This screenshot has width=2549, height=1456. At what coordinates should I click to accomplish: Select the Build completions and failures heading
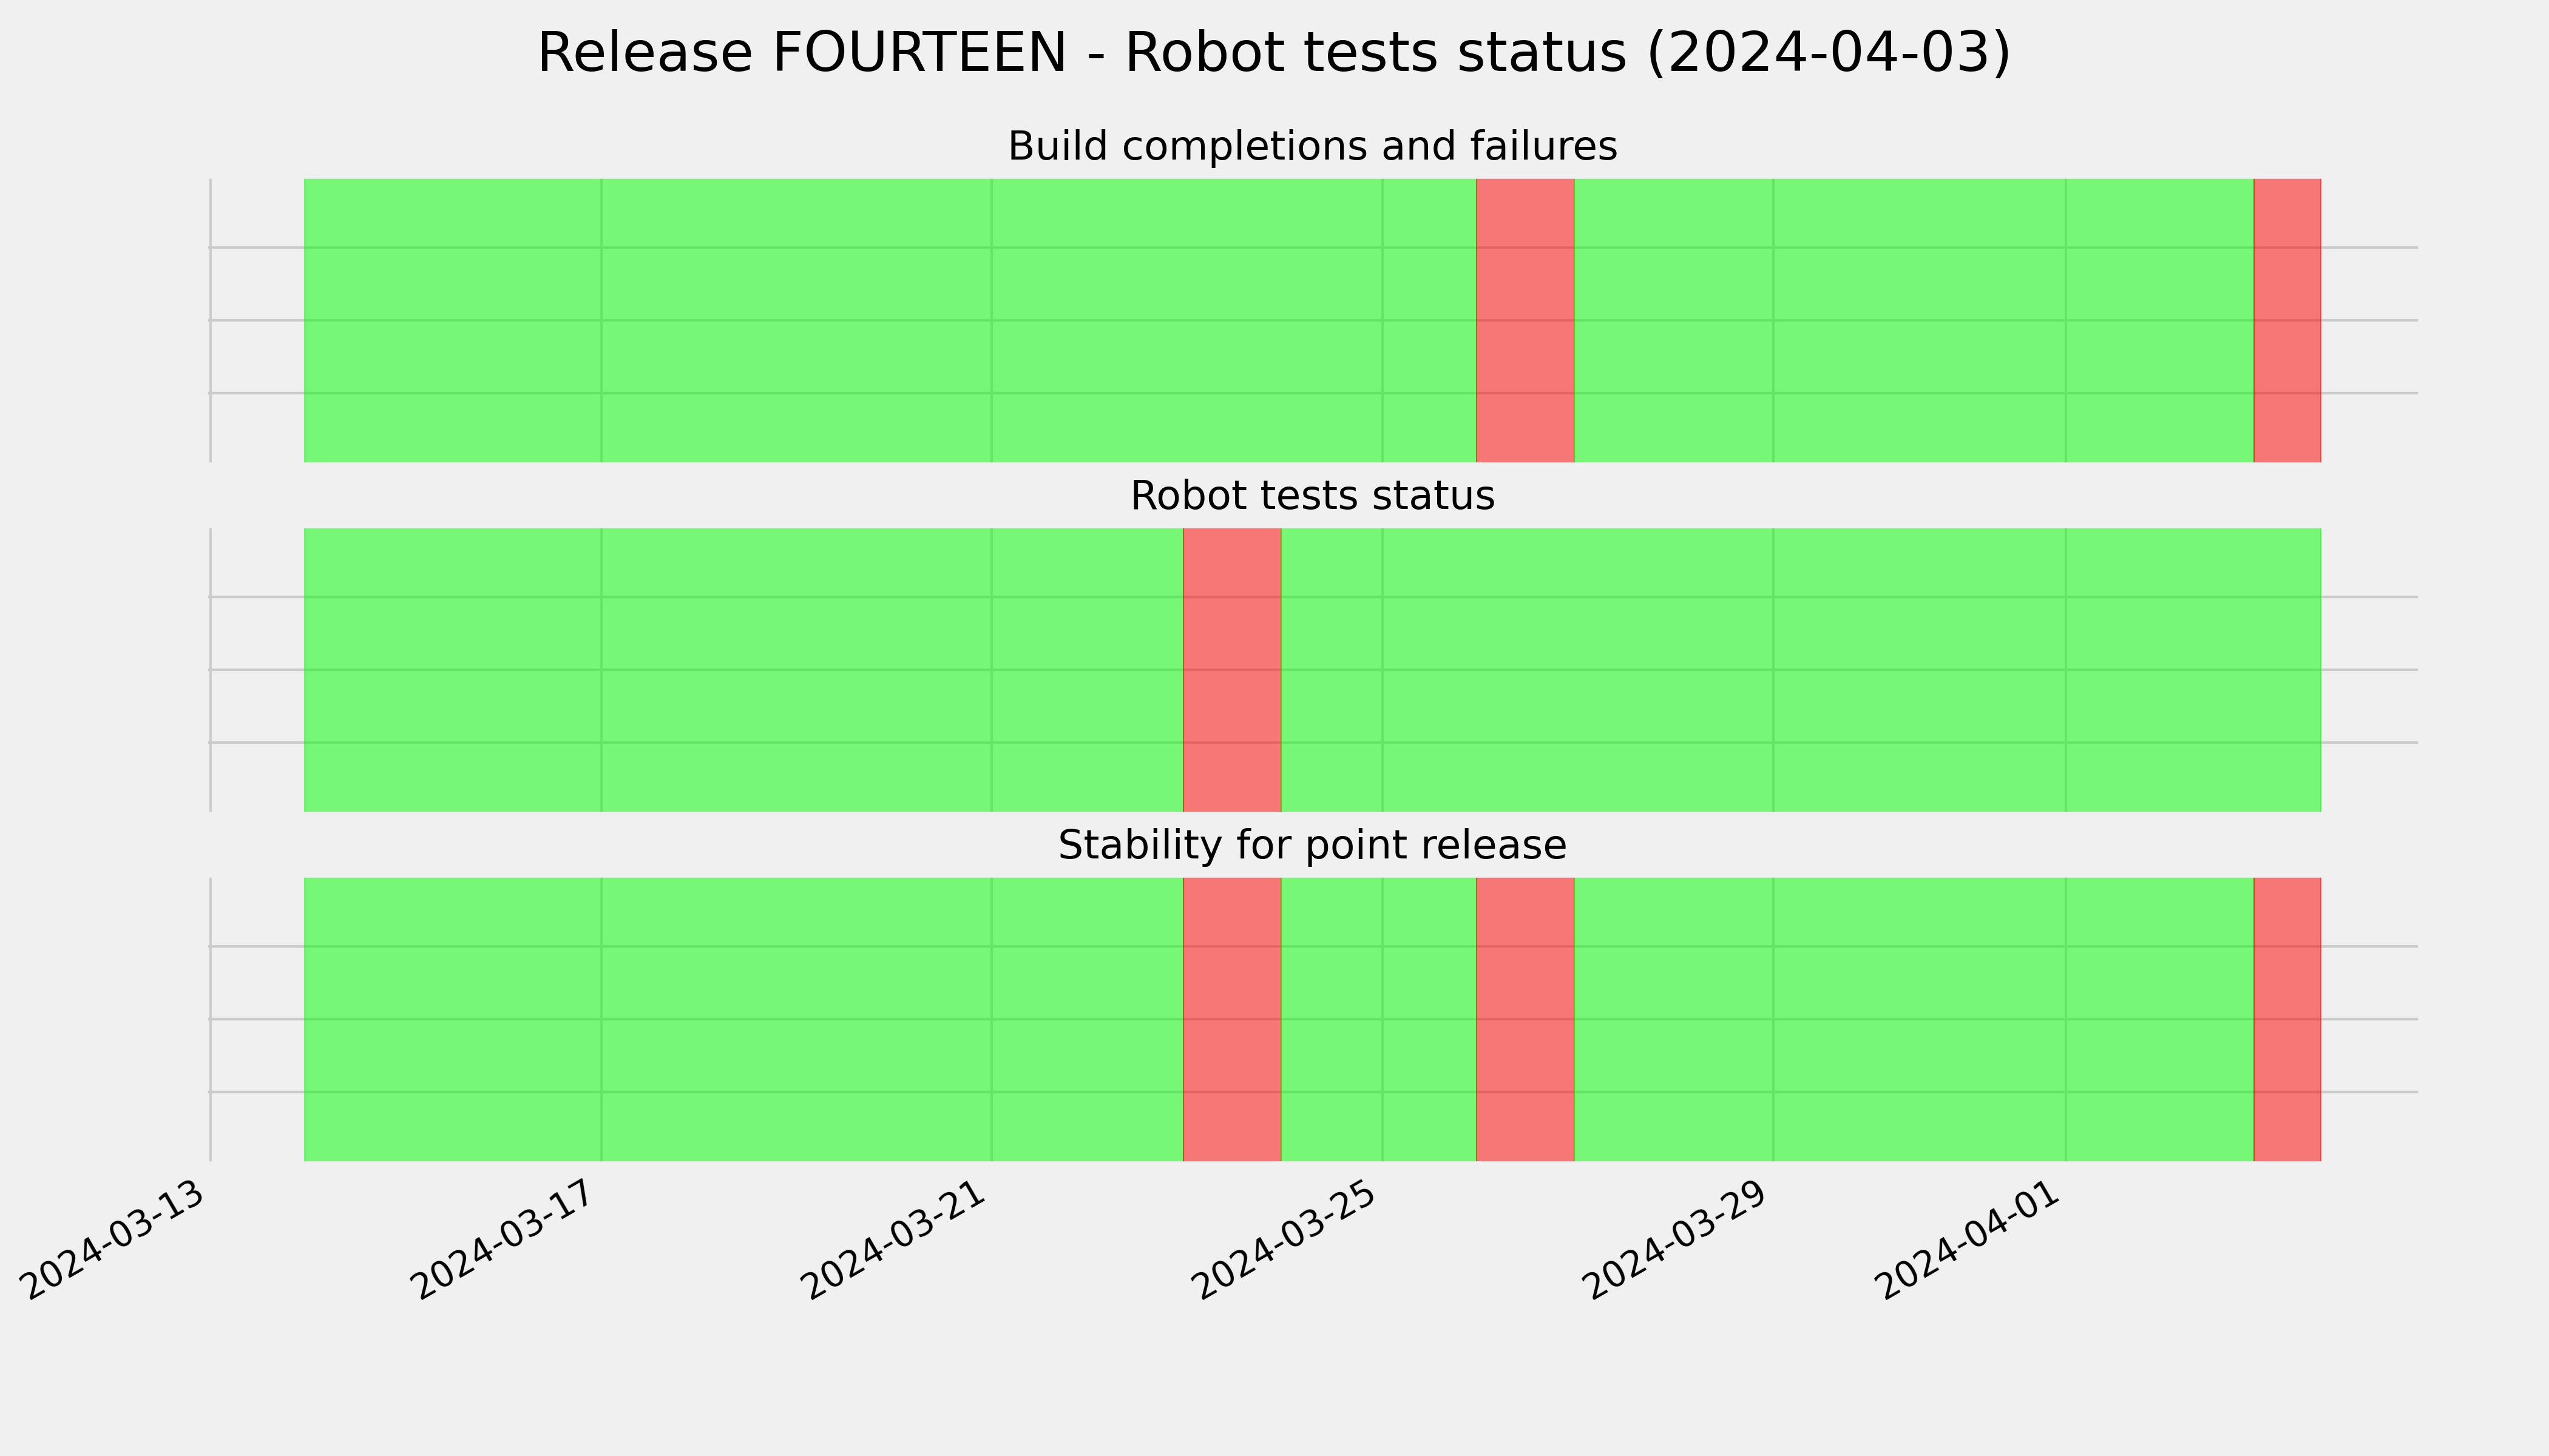point(1312,147)
